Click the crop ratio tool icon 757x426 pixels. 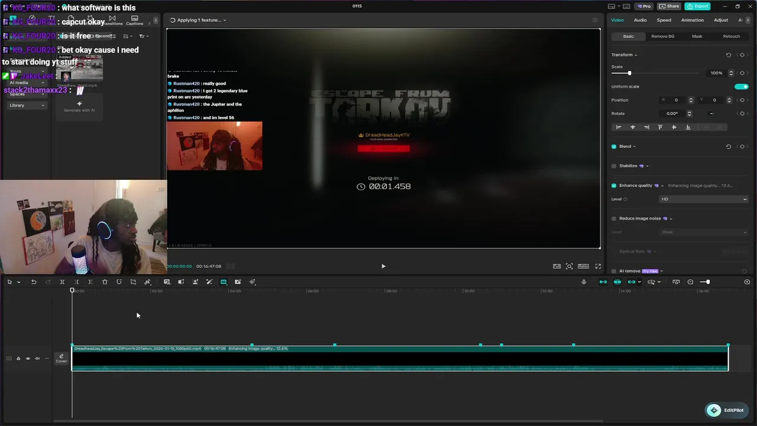tap(133, 282)
